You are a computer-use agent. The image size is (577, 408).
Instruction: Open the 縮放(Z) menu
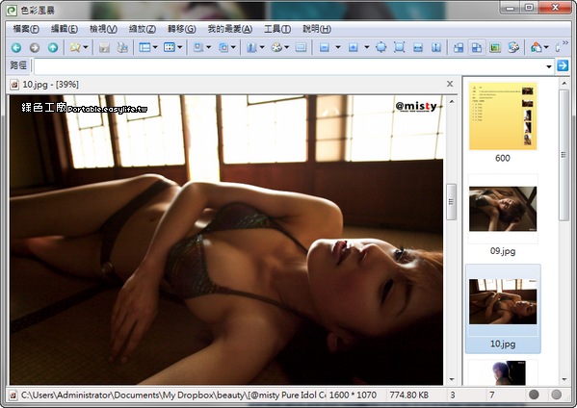[x=143, y=29]
